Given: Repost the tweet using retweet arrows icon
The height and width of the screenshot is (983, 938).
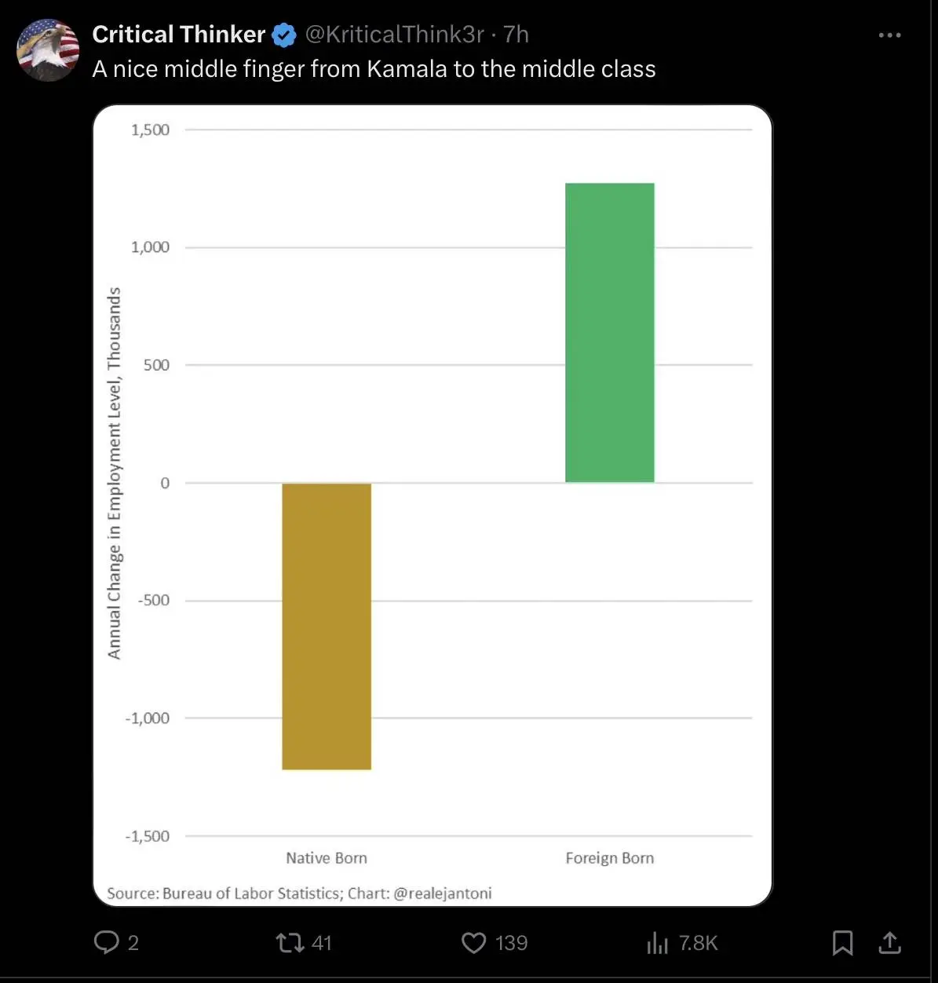Looking at the screenshot, I should click(x=290, y=942).
